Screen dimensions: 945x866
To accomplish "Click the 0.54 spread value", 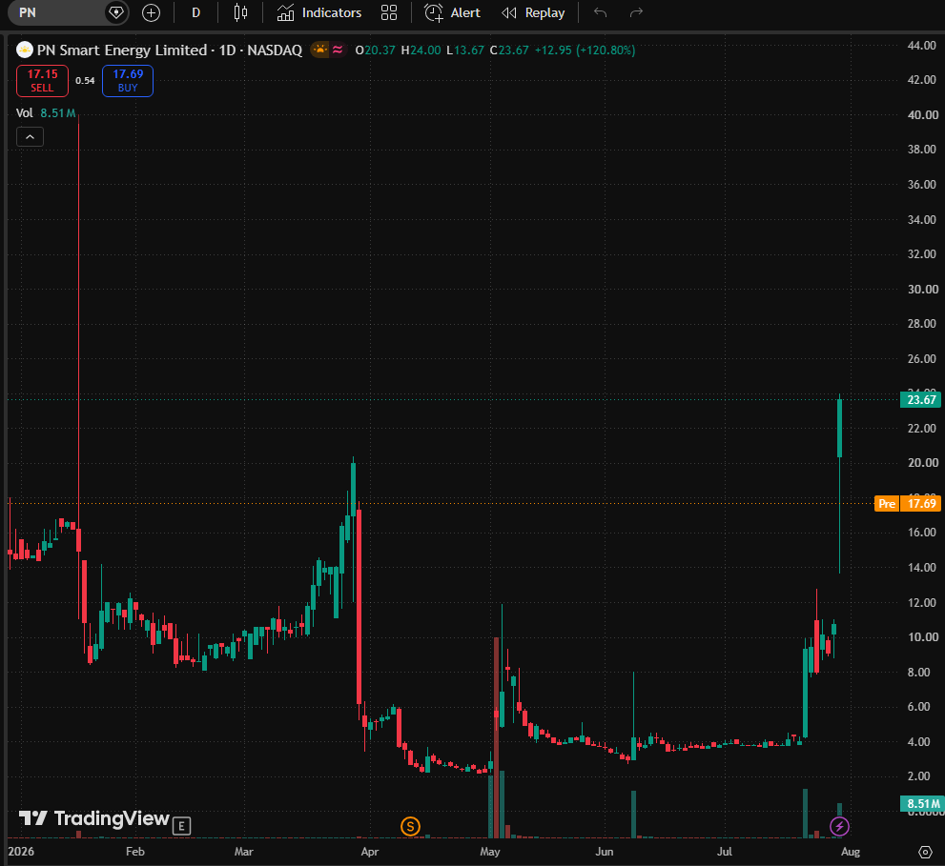I will 85,81.
